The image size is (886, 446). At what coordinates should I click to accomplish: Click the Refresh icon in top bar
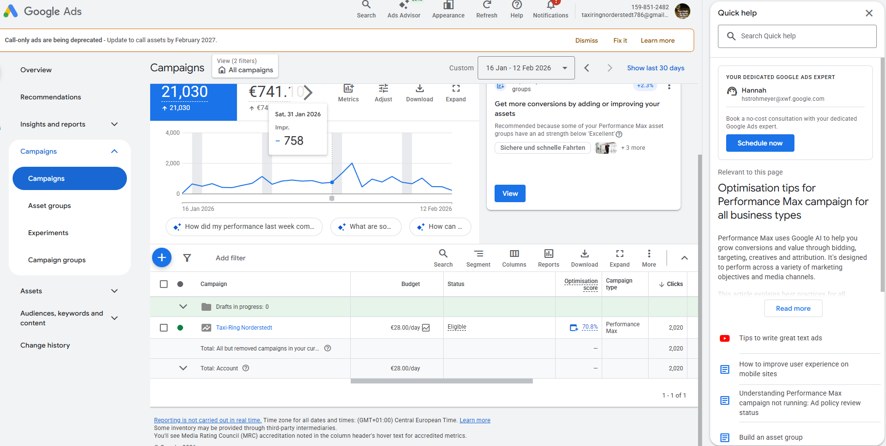click(486, 5)
